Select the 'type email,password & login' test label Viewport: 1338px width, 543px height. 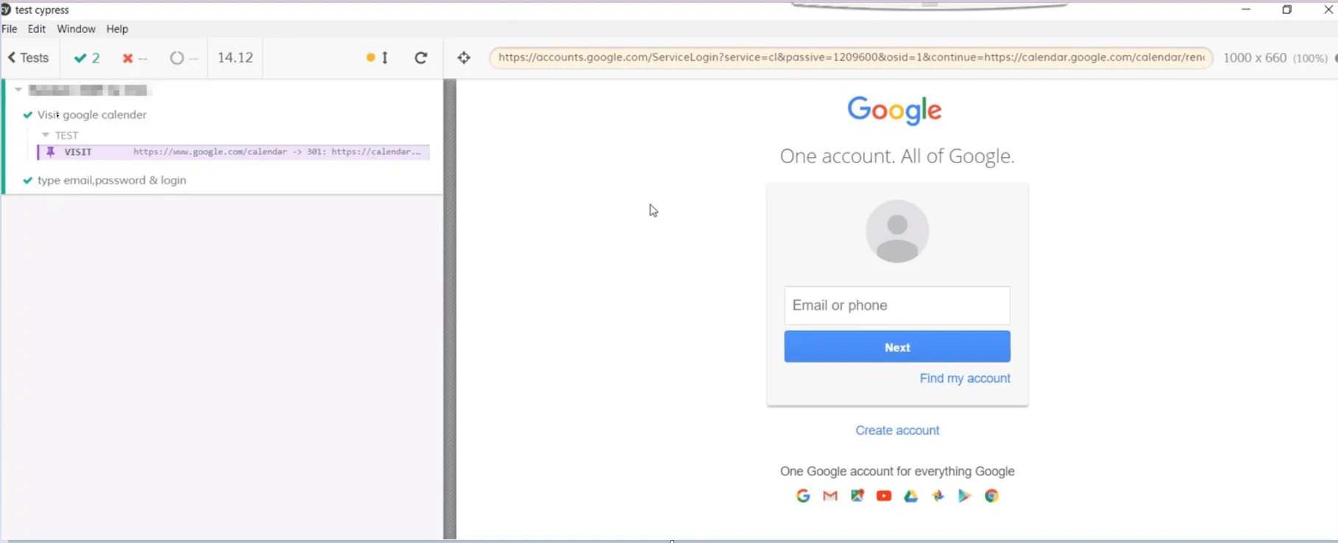[112, 180]
